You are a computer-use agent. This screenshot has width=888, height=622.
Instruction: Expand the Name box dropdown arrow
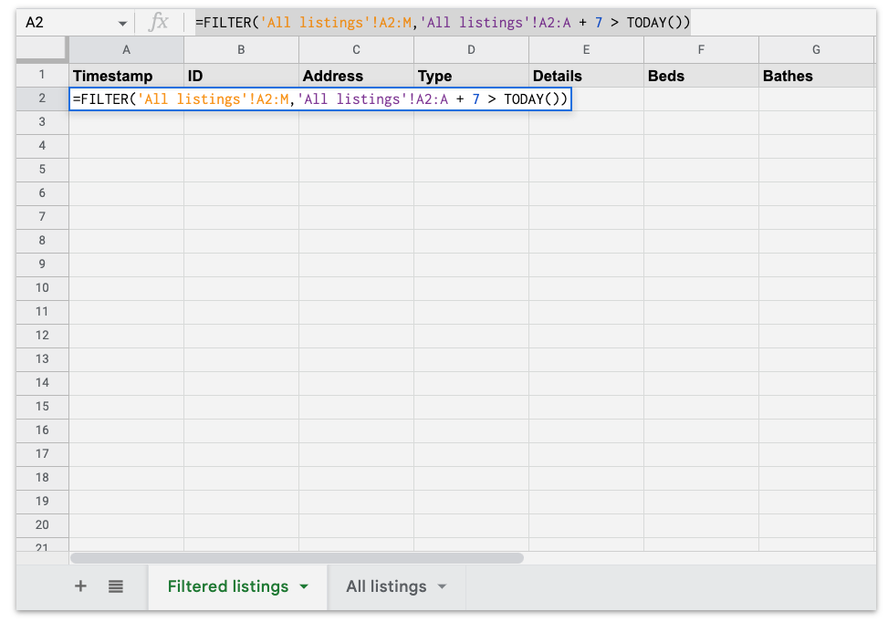(x=122, y=23)
